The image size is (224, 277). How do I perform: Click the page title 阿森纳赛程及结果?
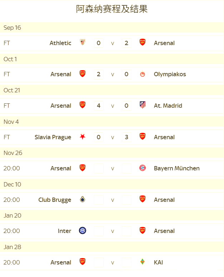(112, 9)
